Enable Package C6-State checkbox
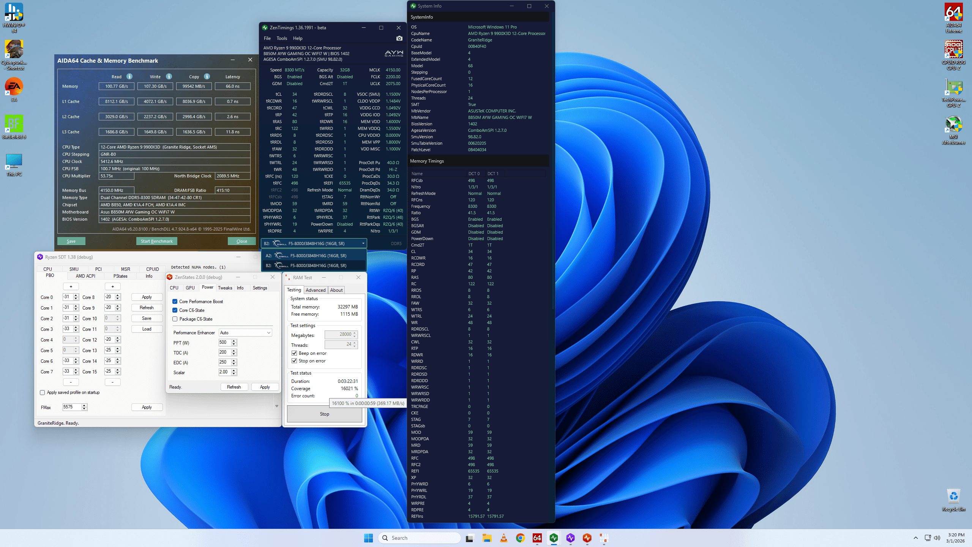Image resolution: width=972 pixels, height=547 pixels. point(175,319)
